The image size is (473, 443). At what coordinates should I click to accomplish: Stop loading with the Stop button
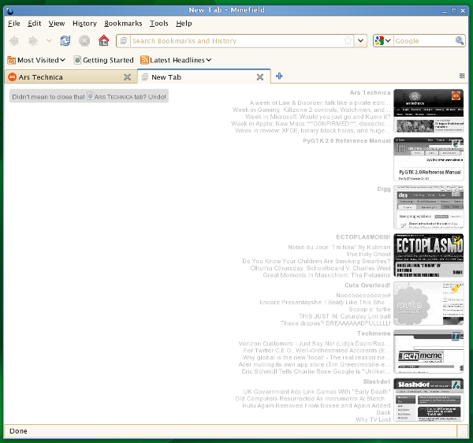84,41
